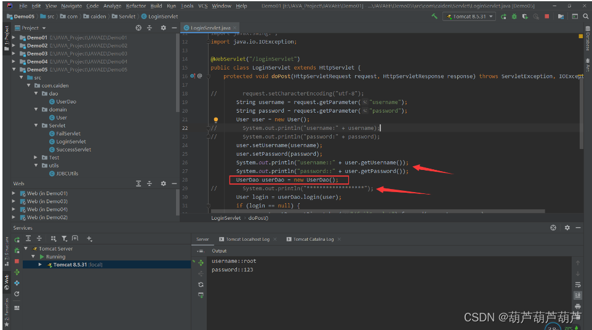Click the print icon beside console output
This screenshot has height=330, width=592.
(x=578, y=306)
